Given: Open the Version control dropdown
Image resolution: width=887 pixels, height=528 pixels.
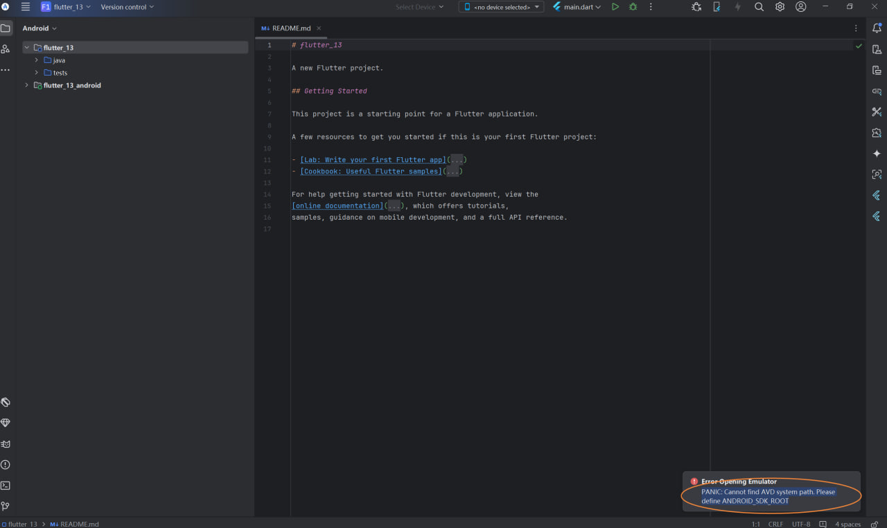Looking at the screenshot, I should click(x=128, y=7).
